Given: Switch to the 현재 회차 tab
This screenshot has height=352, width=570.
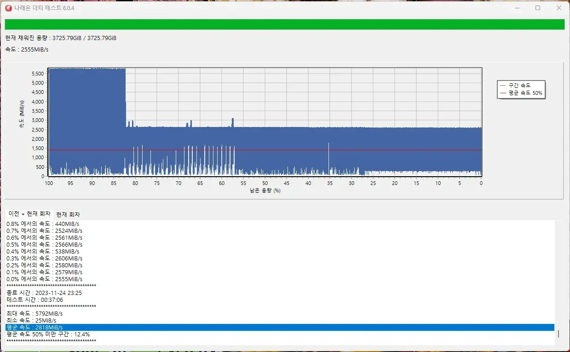Looking at the screenshot, I should pos(68,214).
